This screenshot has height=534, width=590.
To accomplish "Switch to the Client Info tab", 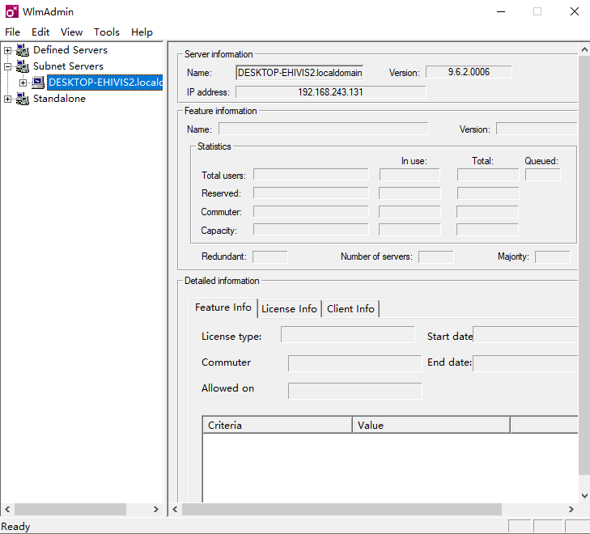I will point(350,309).
